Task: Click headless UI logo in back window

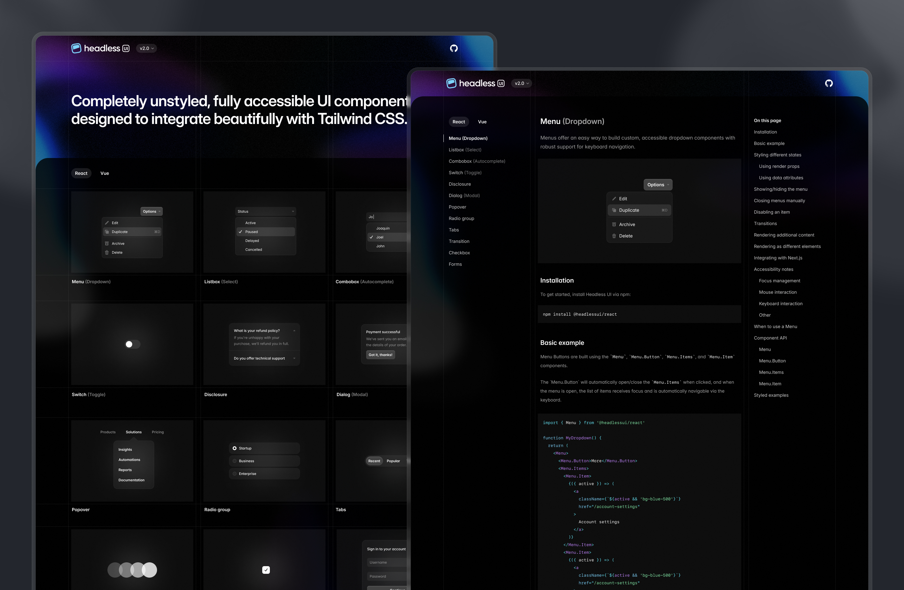Action: (101, 48)
